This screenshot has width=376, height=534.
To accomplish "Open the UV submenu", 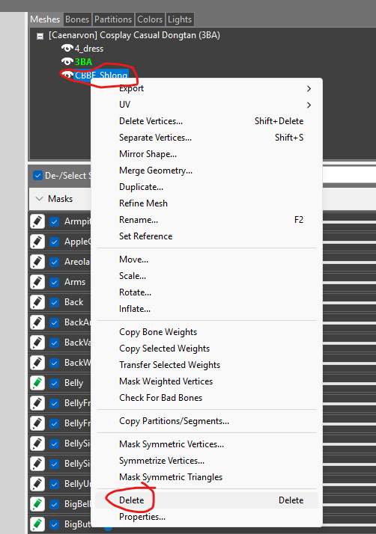I will (207, 105).
